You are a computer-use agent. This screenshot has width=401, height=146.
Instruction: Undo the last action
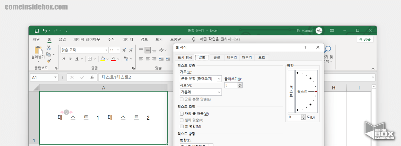pos(45,30)
